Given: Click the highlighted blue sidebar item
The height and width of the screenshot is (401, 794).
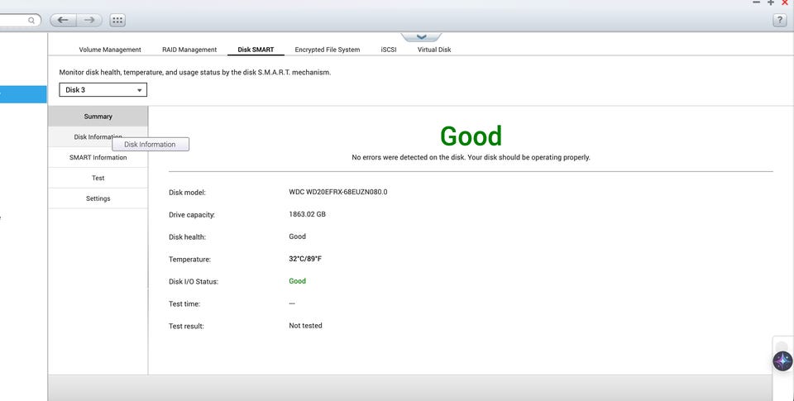Looking at the screenshot, I should coord(23,94).
